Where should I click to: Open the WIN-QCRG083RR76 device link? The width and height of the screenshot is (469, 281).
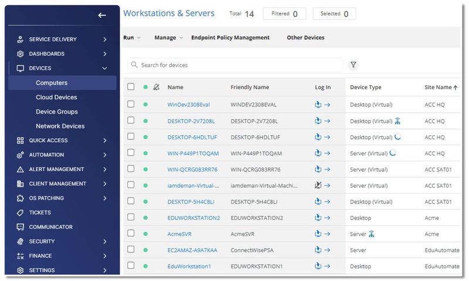click(x=193, y=169)
